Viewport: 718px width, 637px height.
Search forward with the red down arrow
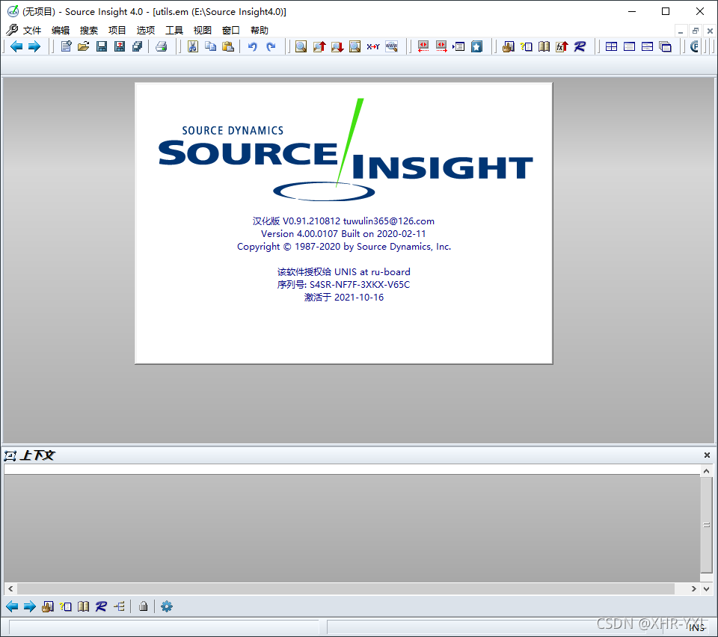tap(337, 46)
